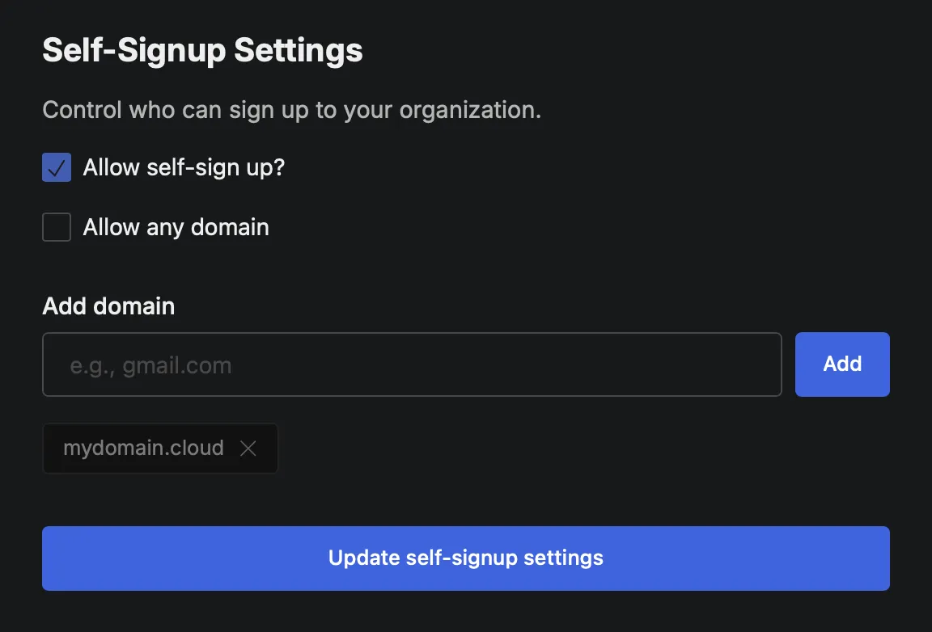The image size is (932, 632).
Task: Click the mydomain.cloud chip
Action: pos(142,449)
